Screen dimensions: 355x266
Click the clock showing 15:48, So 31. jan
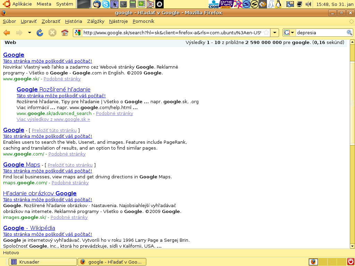click(335, 4)
